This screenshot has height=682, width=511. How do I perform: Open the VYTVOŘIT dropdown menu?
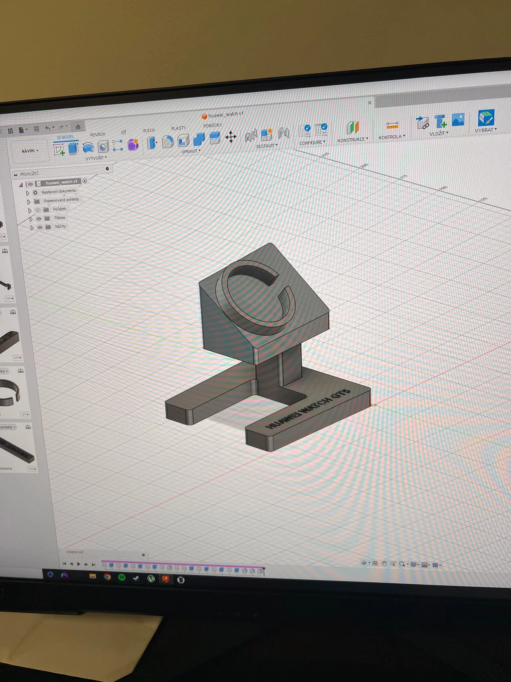pos(96,158)
